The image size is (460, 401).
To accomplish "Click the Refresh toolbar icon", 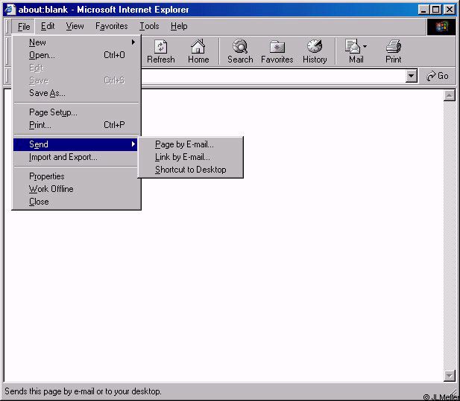I will click(161, 51).
